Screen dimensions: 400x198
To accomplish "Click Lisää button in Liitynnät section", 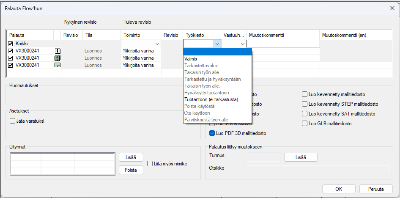I will 131,157.
